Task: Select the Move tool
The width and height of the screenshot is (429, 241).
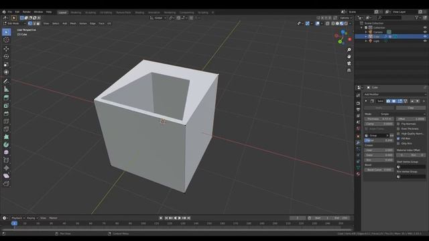Action: click(6, 49)
